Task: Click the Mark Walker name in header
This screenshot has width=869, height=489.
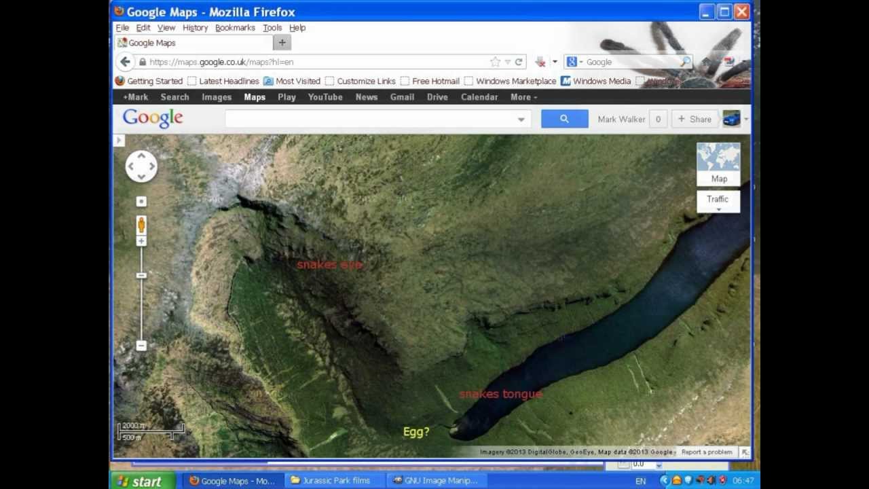Action: 621,119
